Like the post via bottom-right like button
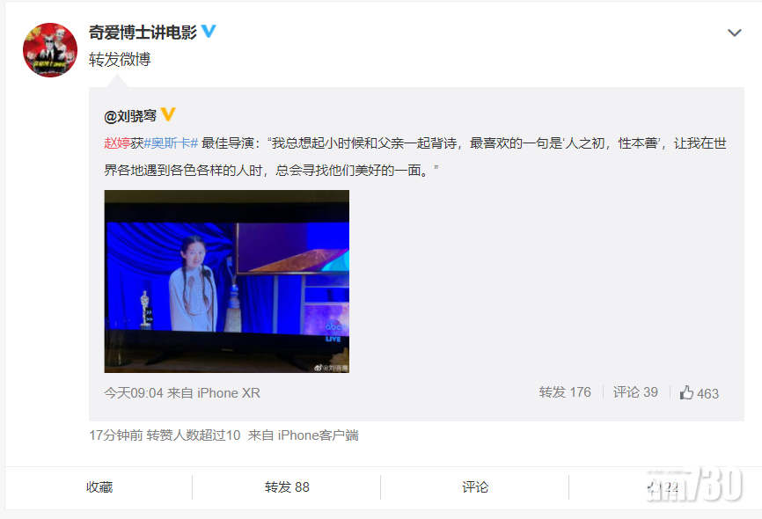Image resolution: width=762 pixels, height=519 pixels. point(663,487)
